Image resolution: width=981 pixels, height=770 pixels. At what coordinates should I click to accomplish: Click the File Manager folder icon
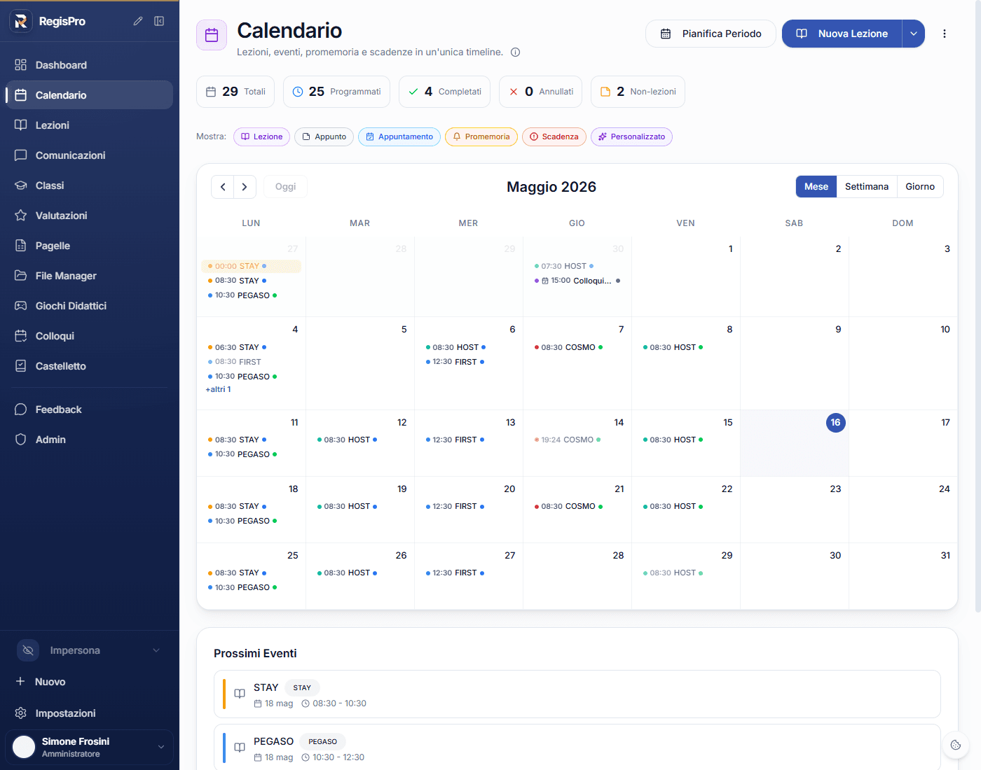(21, 276)
